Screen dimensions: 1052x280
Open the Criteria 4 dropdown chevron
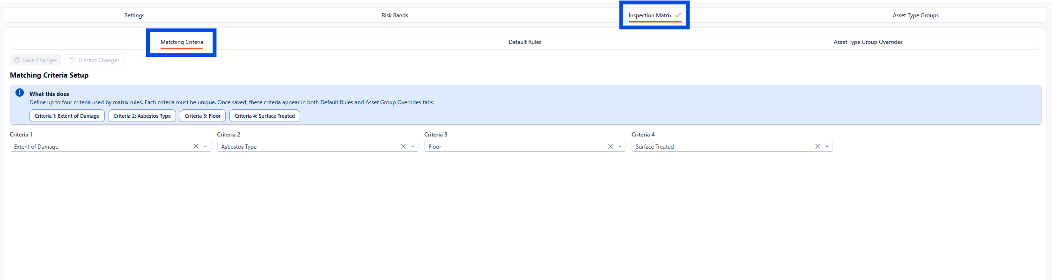coord(827,146)
